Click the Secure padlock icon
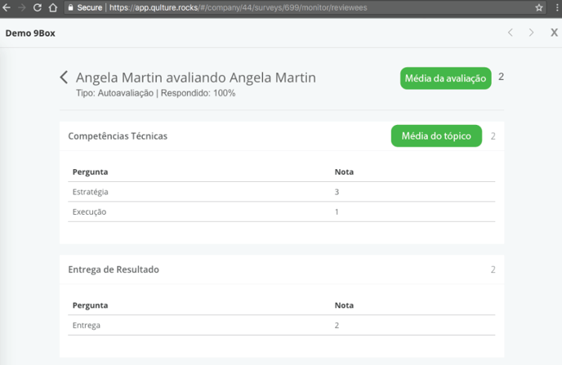Image resolution: width=562 pixels, height=365 pixels. pos(71,7)
